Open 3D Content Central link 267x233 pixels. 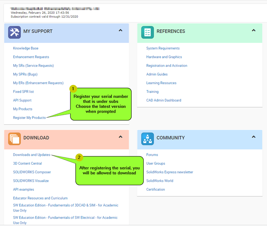(x=27, y=163)
